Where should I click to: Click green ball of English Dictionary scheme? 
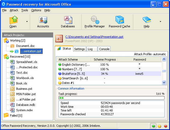tap(60, 65)
